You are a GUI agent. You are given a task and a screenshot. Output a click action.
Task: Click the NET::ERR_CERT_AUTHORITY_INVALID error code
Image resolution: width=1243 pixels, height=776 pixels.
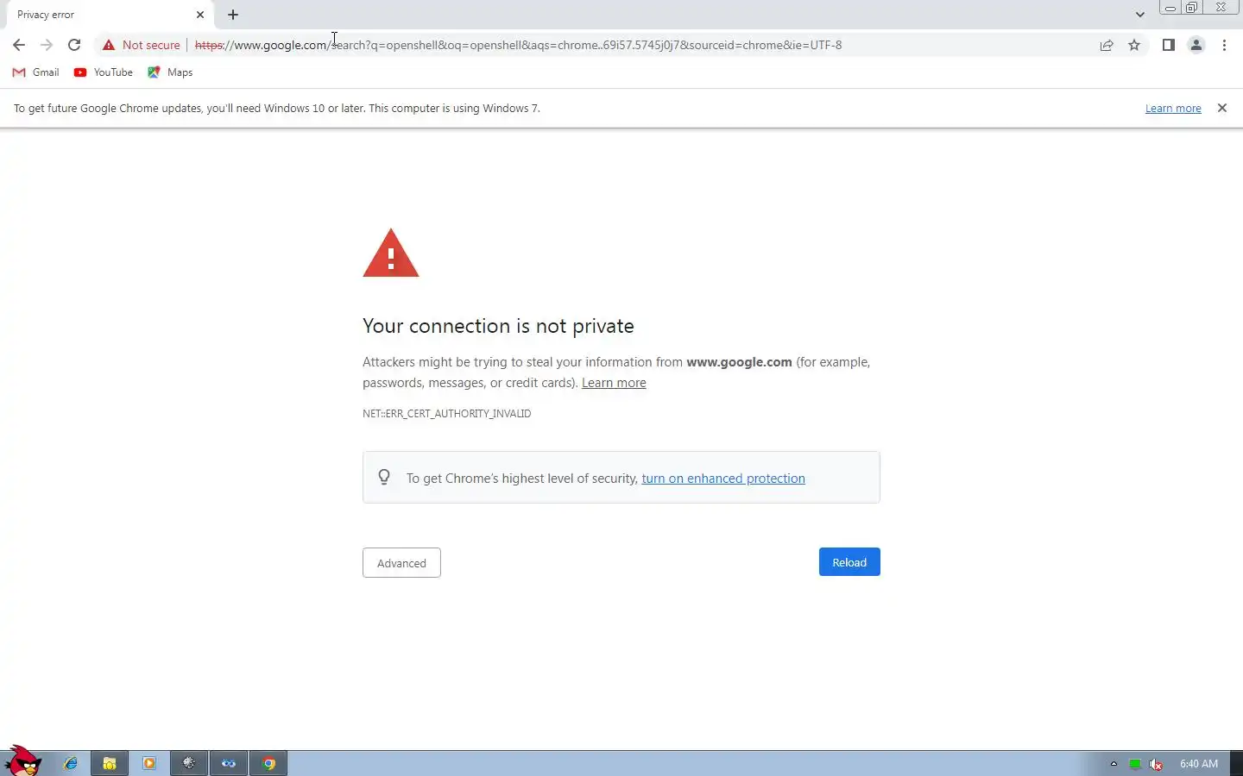click(446, 414)
